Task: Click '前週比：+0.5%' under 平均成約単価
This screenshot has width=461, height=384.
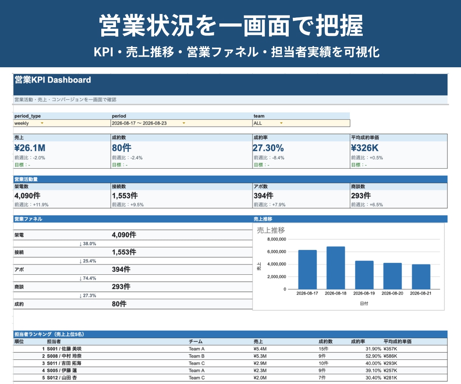Action: coord(367,158)
